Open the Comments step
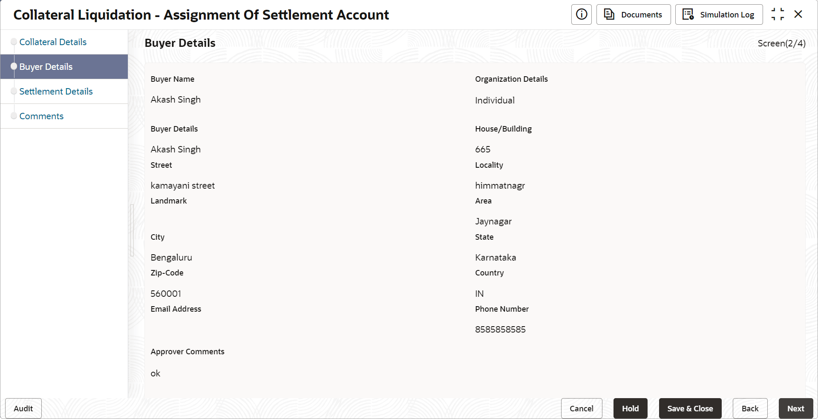Screen dimensions: 818x419 pyautogui.click(x=41, y=116)
